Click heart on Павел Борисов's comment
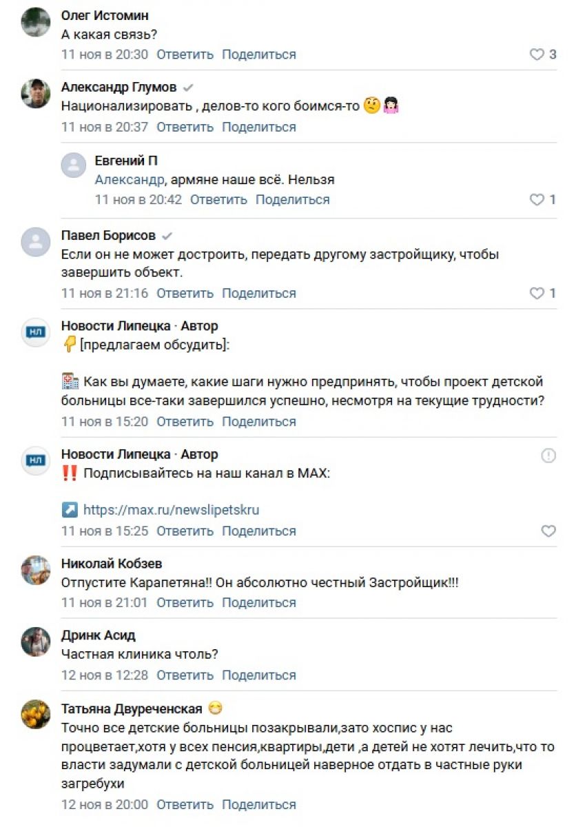The image size is (576, 827). click(x=537, y=294)
